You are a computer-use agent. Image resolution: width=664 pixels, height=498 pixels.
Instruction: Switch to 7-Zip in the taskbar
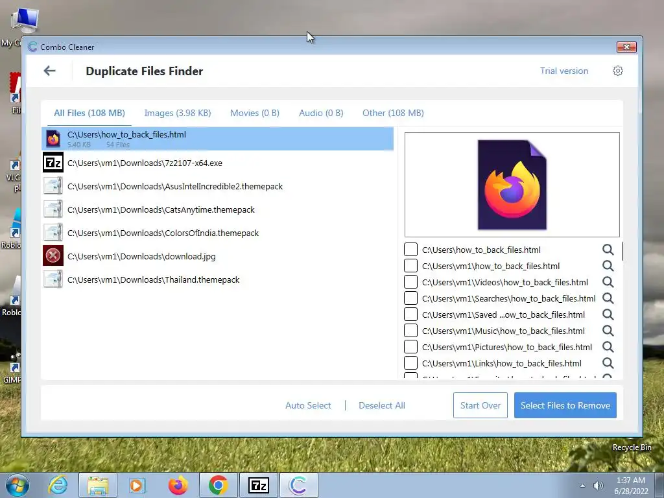[x=258, y=485]
